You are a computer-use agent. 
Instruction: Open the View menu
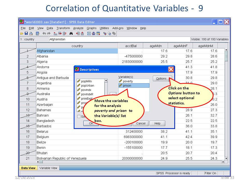coord(40,28)
